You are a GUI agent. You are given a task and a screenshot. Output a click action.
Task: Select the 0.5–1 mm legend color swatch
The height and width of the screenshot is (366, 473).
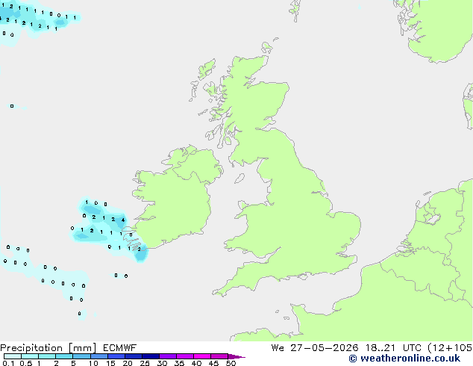pyautogui.click(x=30, y=356)
